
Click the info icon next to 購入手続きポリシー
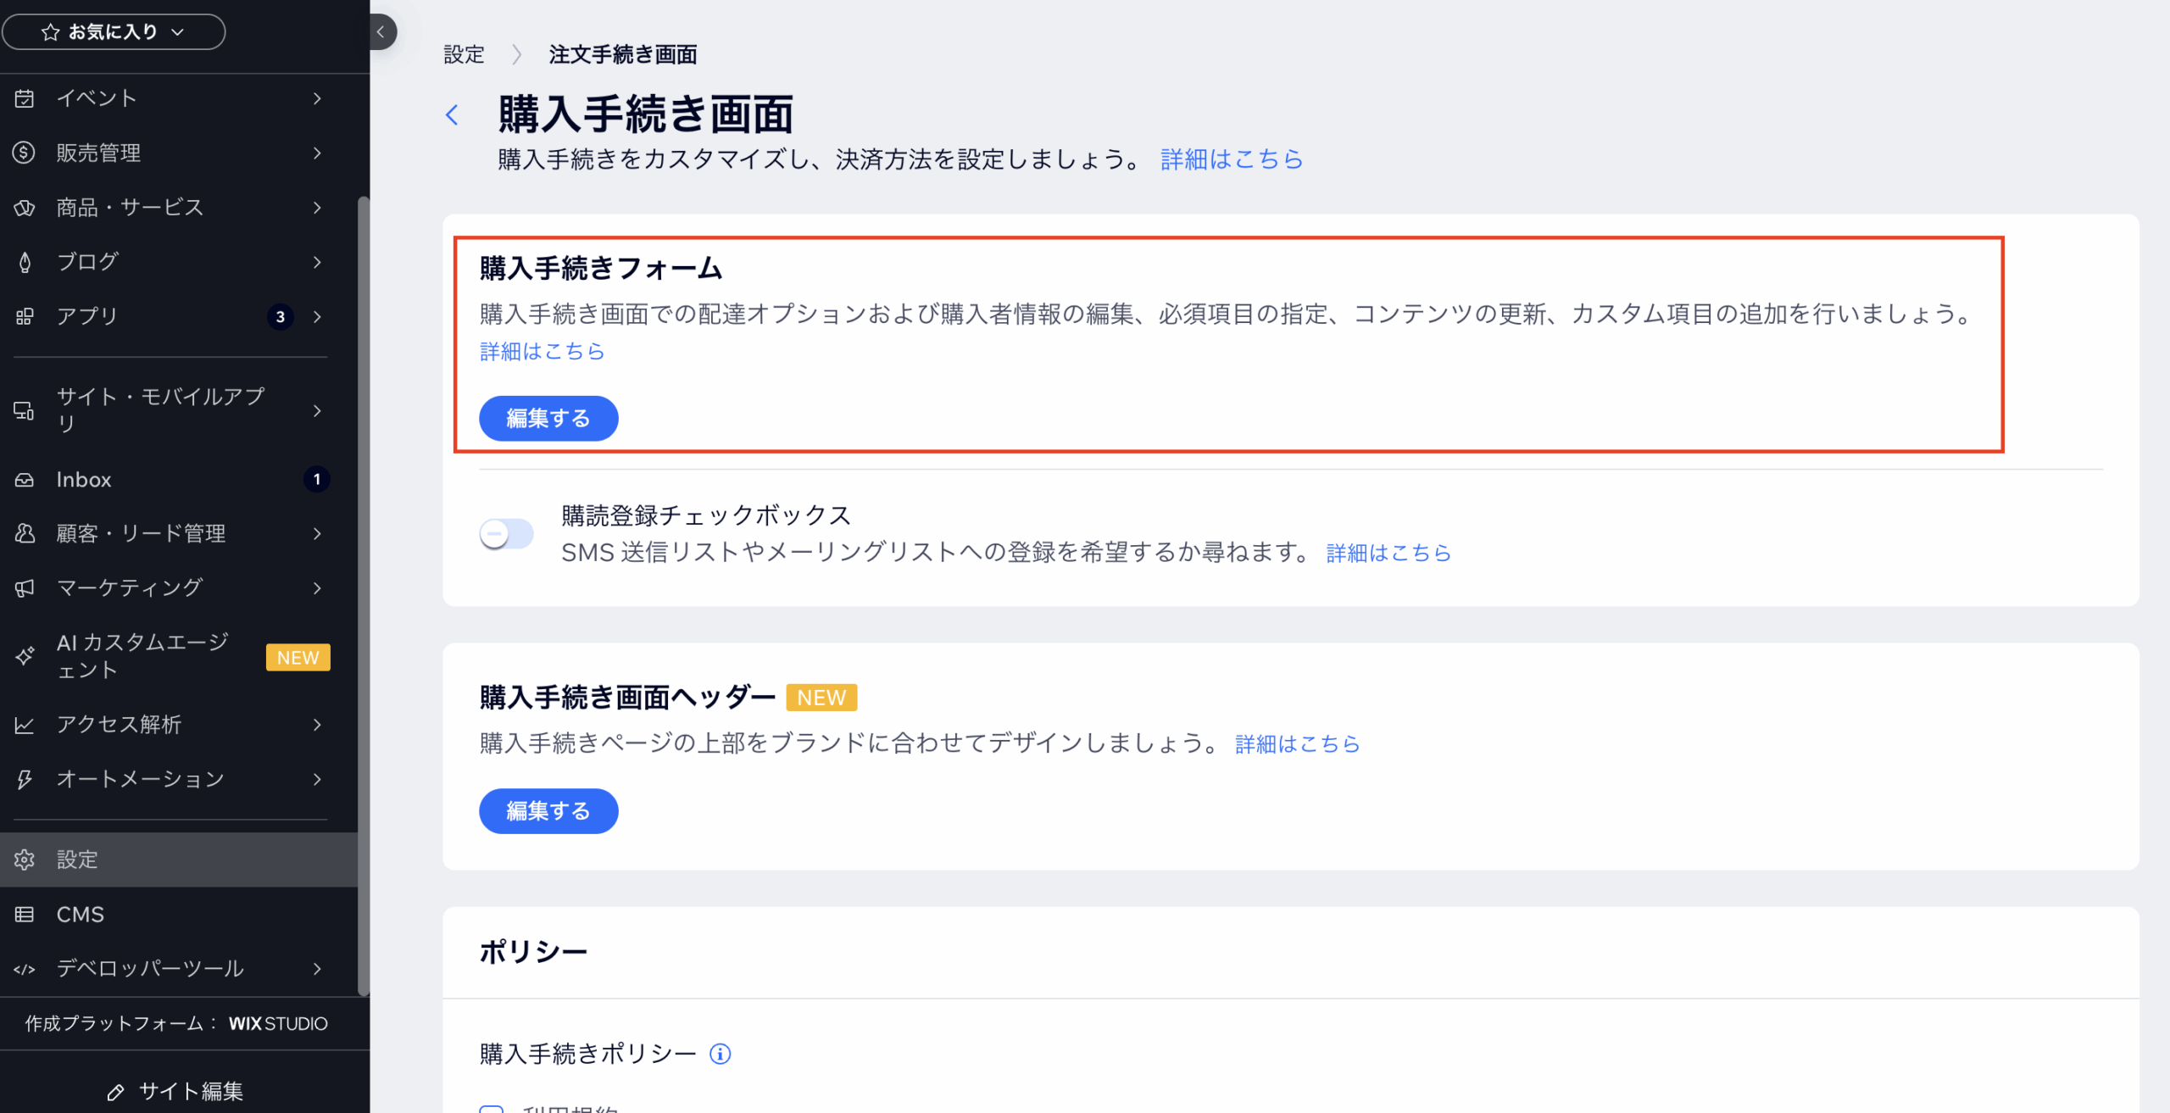(x=720, y=1054)
